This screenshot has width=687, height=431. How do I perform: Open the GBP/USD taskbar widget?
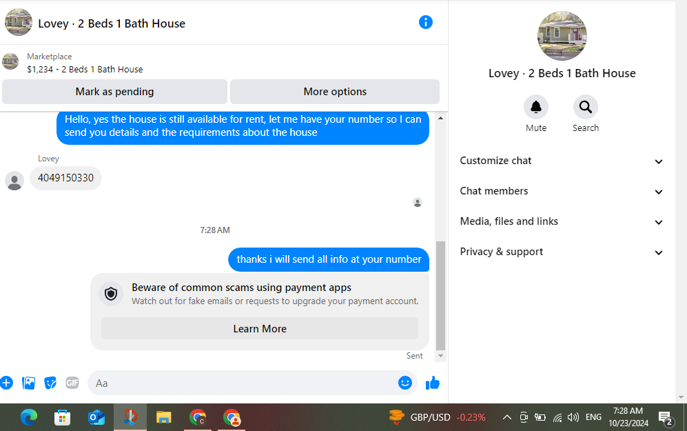coord(438,417)
